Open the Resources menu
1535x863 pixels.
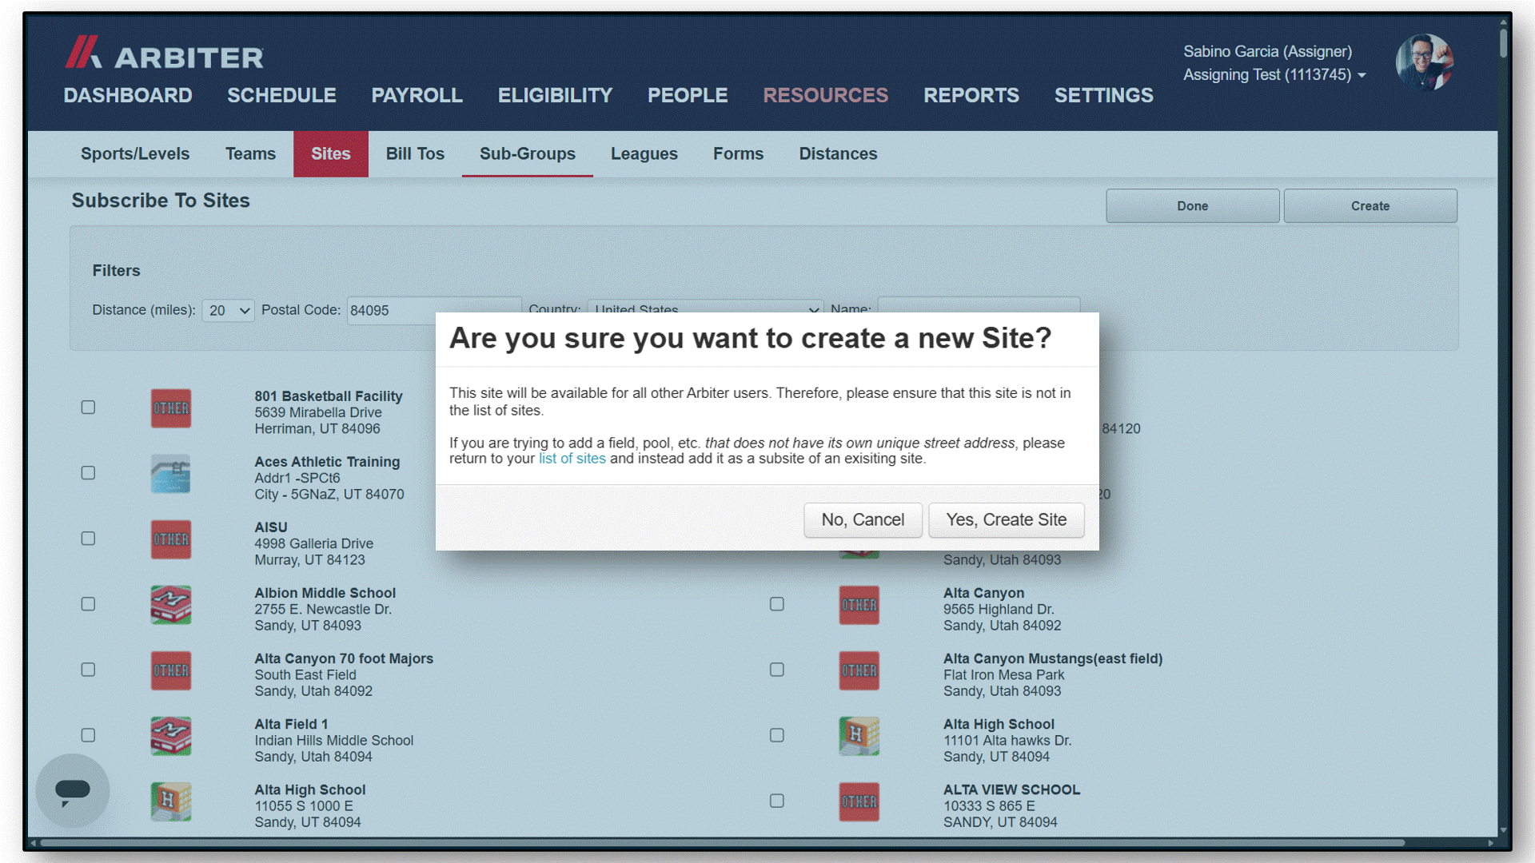(x=826, y=95)
